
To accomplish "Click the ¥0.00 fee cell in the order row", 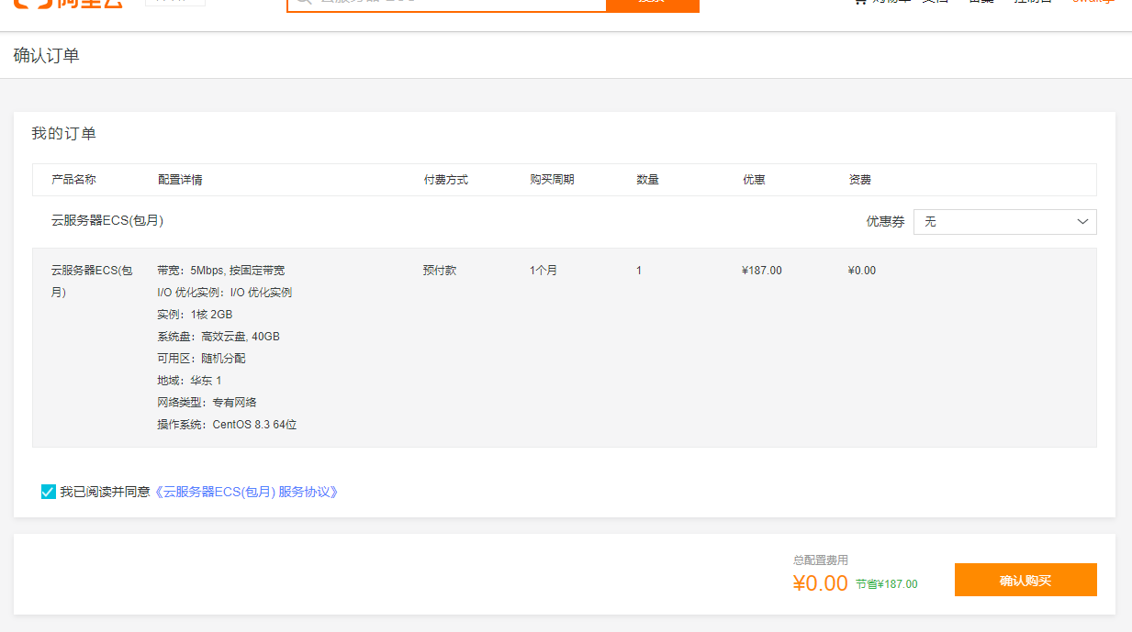I will click(x=862, y=271).
